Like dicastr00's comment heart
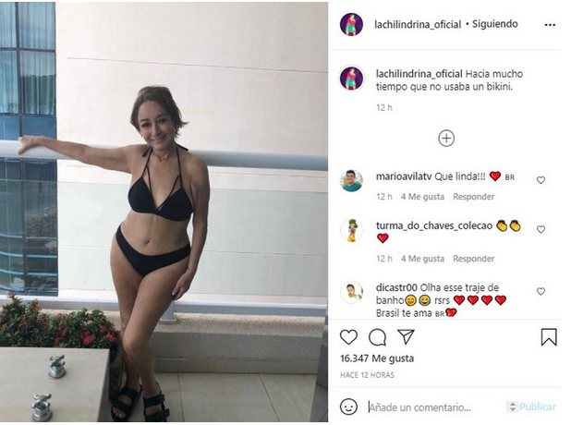 coord(541,291)
